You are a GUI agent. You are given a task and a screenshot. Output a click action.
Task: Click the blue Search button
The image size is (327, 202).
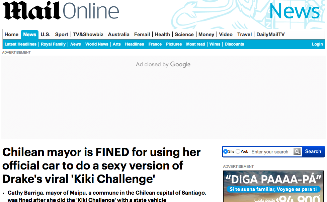[x=313, y=151]
